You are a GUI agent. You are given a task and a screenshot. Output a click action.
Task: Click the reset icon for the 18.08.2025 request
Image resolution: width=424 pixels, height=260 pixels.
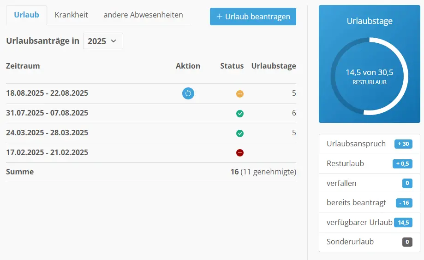[188, 93]
